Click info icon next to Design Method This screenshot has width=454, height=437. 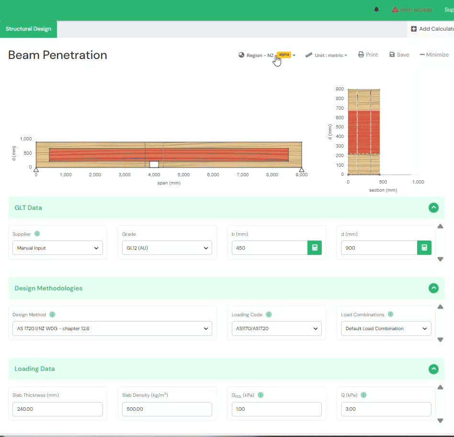[52, 315]
